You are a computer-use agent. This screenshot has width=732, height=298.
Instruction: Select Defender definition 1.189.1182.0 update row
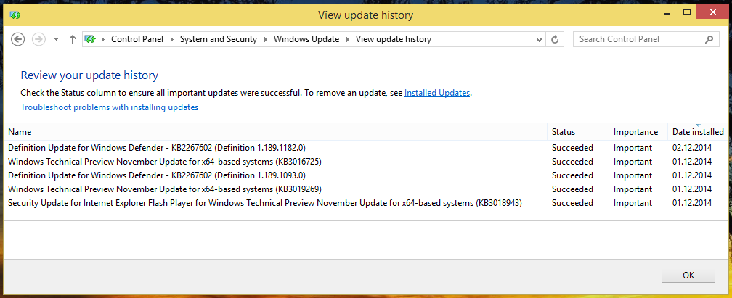[365, 148]
